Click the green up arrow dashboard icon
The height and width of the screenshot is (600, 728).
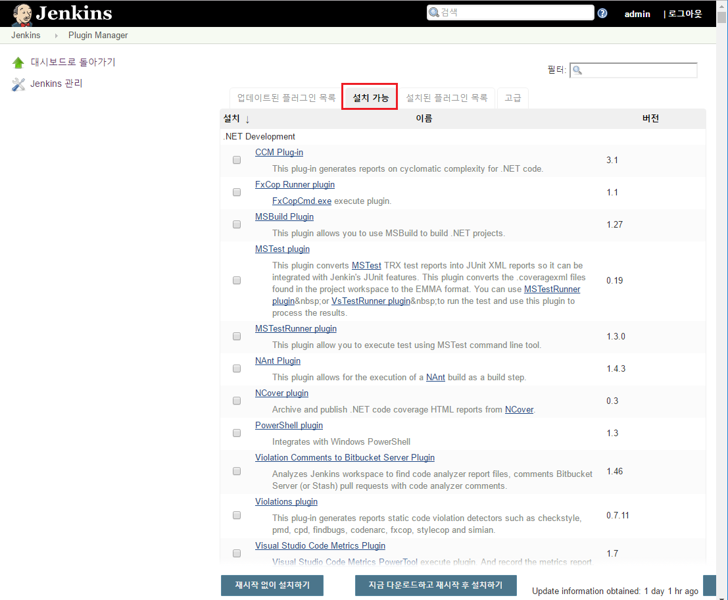click(x=18, y=63)
